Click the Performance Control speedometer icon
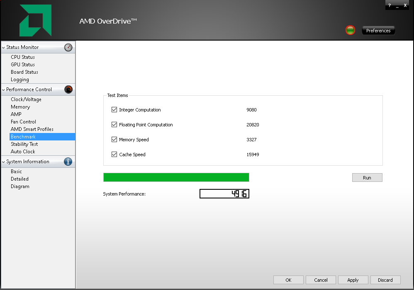Image resolution: width=414 pixels, height=290 pixels. (68, 89)
